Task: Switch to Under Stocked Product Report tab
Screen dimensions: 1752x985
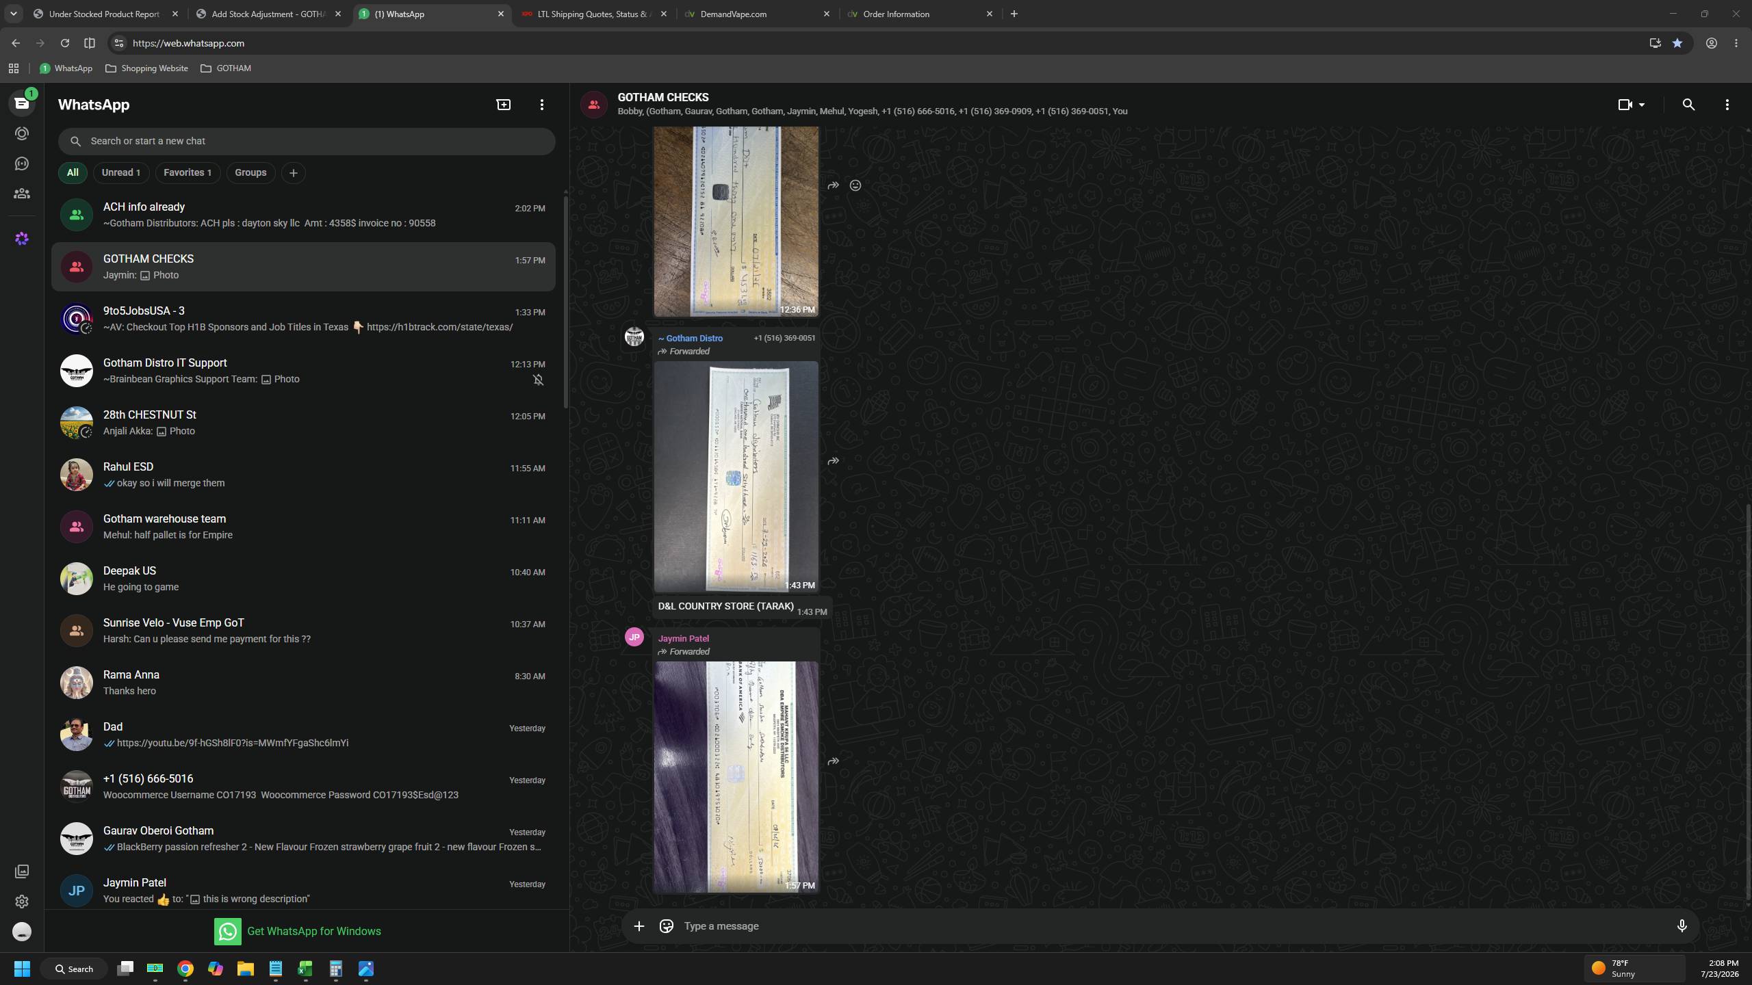Action: pos(106,14)
